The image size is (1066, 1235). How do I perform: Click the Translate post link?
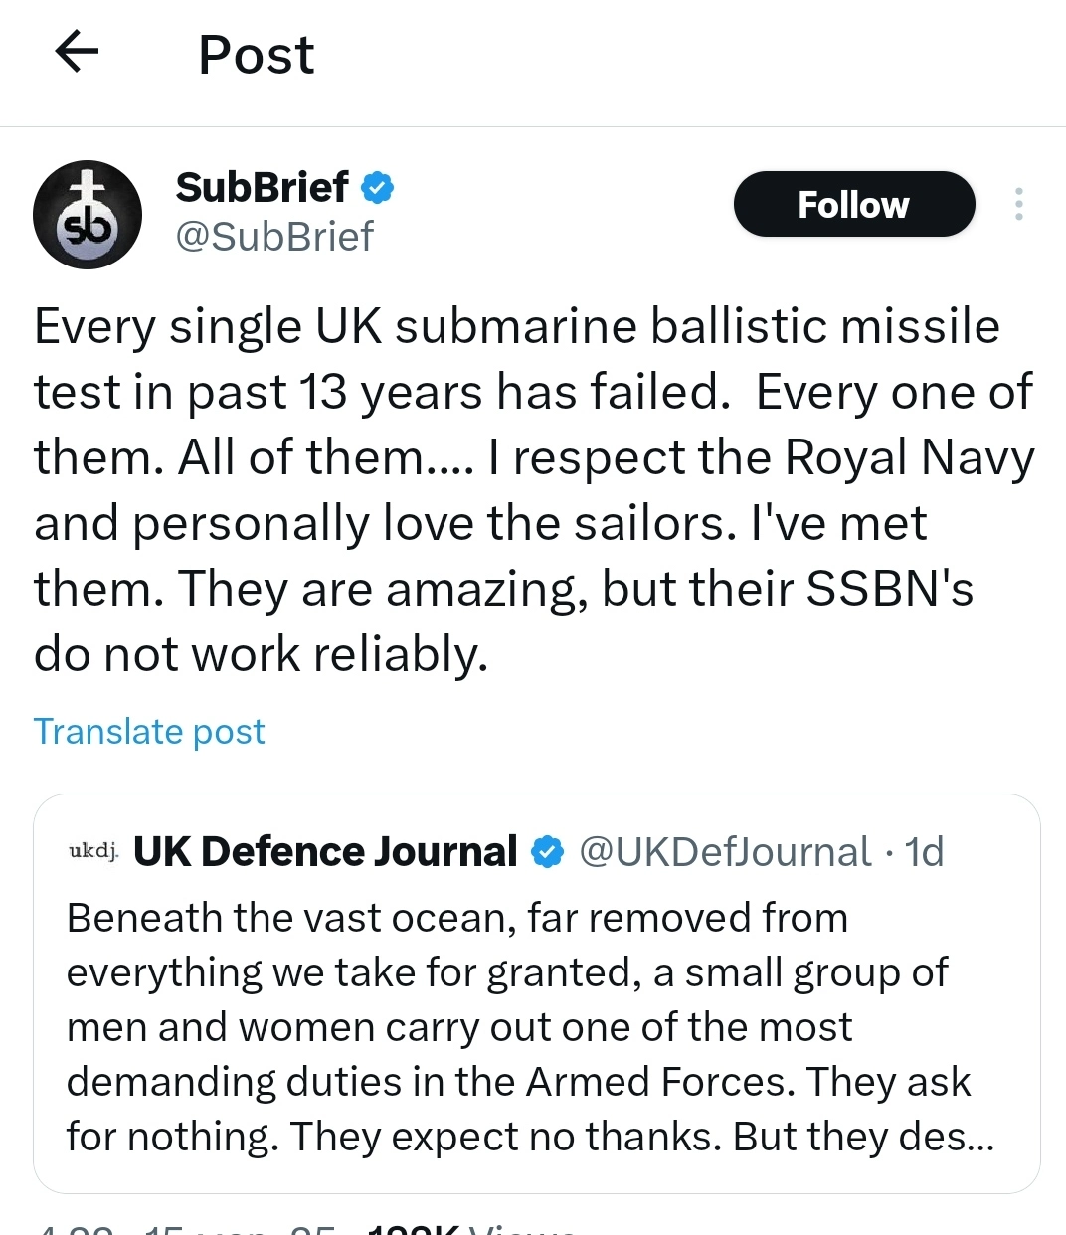149,731
